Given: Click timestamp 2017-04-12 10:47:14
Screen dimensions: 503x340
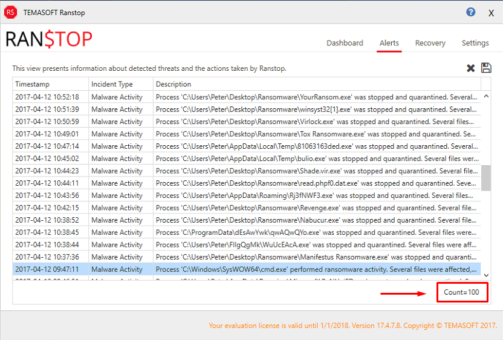Looking at the screenshot, I should (47, 146).
